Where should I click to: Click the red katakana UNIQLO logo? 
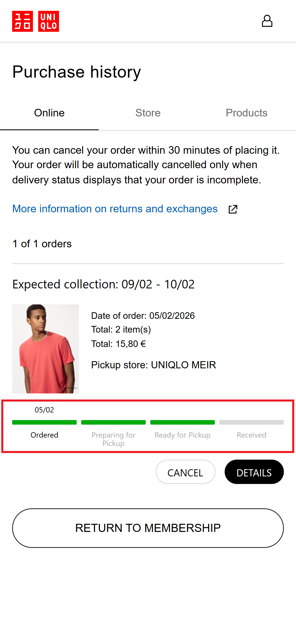pyautogui.click(x=23, y=21)
